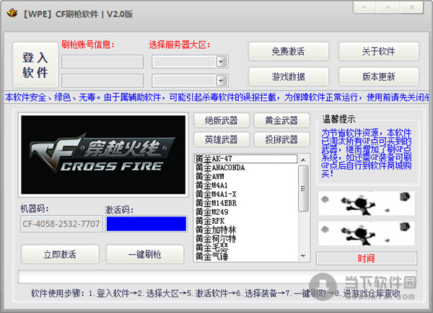Click the lower dancing figure animation image
Image resolution: width=433 pixels, height=313 pixels.
(367, 233)
